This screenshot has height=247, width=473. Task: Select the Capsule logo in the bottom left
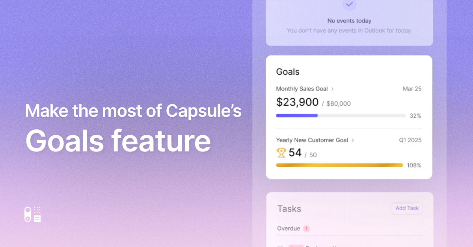(33, 214)
